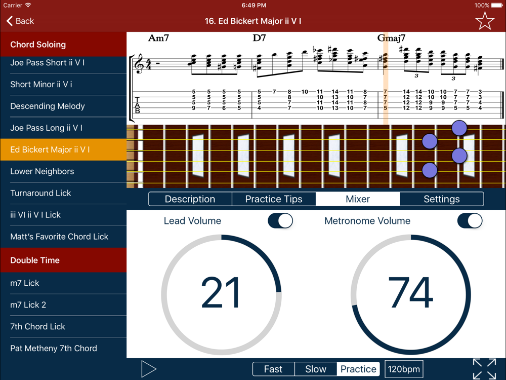Open the Lower Neighbors lick

click(x=63, y=171)
